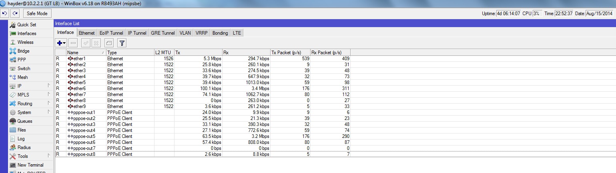The height and width of the screenshot is (173, 616).
Task: Sort by the Rx column header
Action: coord(246,53)
